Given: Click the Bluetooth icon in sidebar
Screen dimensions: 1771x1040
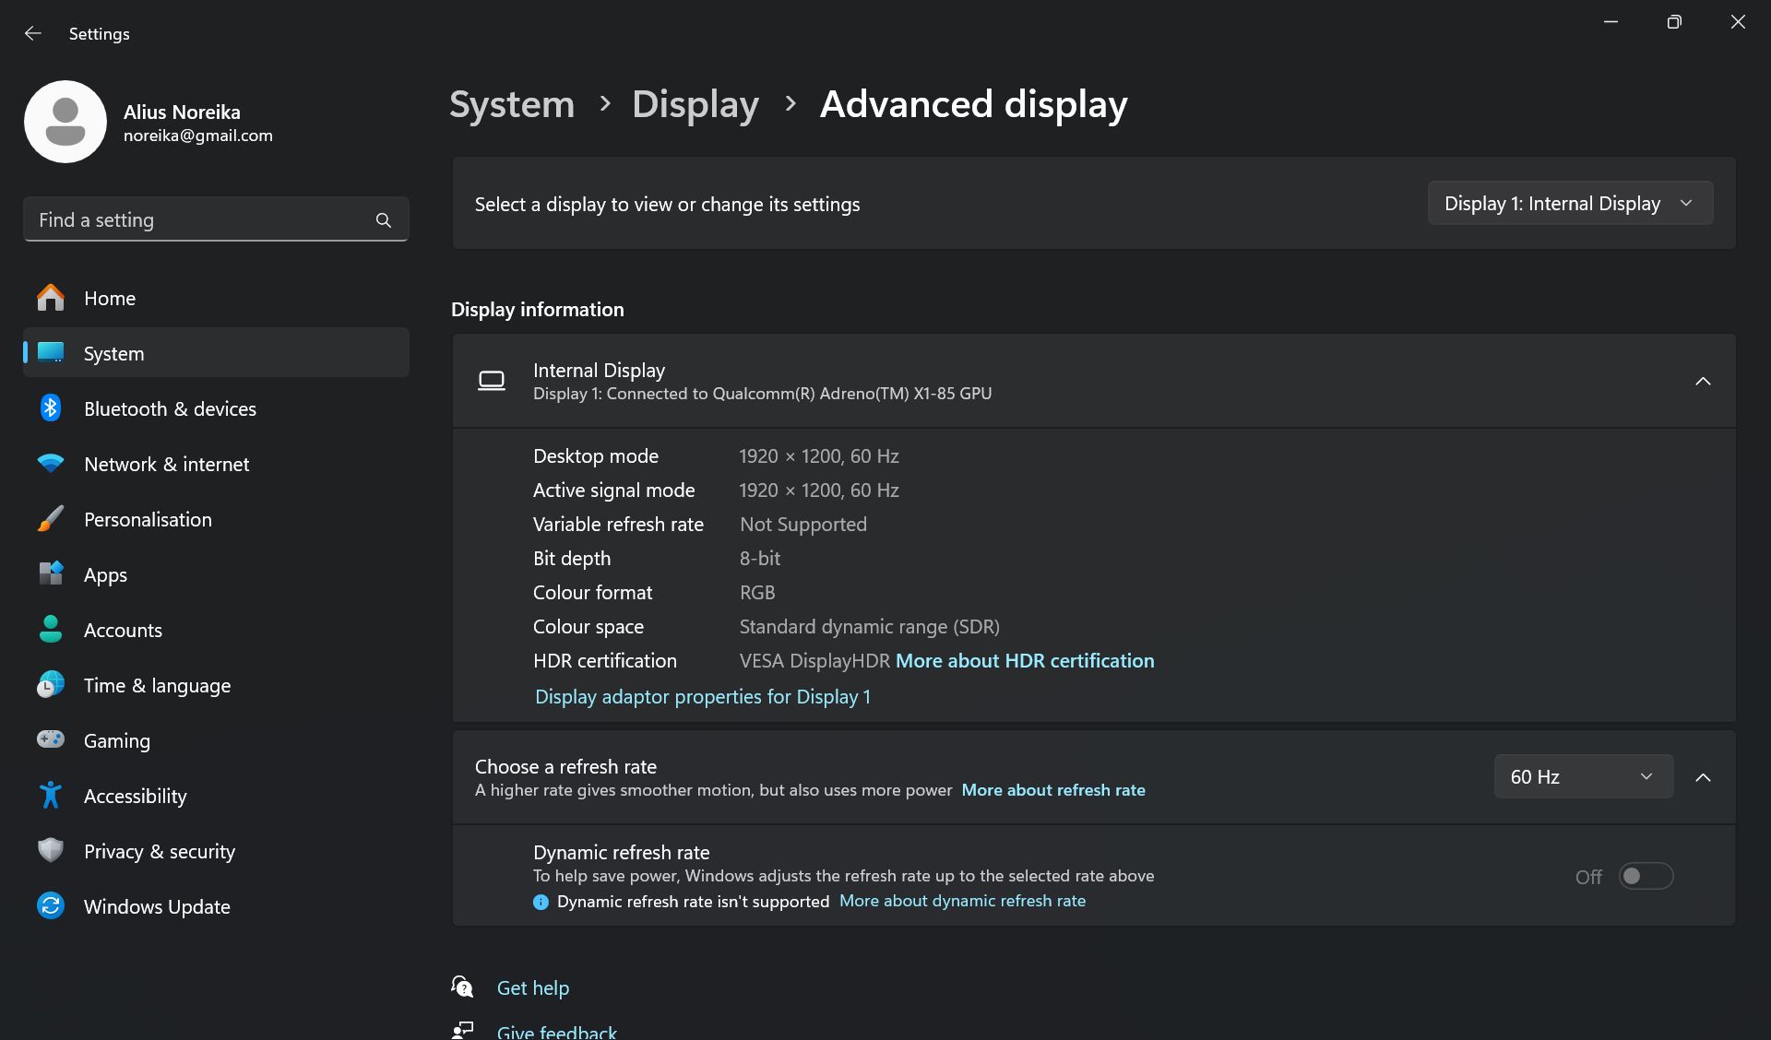Looking at the screenshot, I should [x=51, y=408].
